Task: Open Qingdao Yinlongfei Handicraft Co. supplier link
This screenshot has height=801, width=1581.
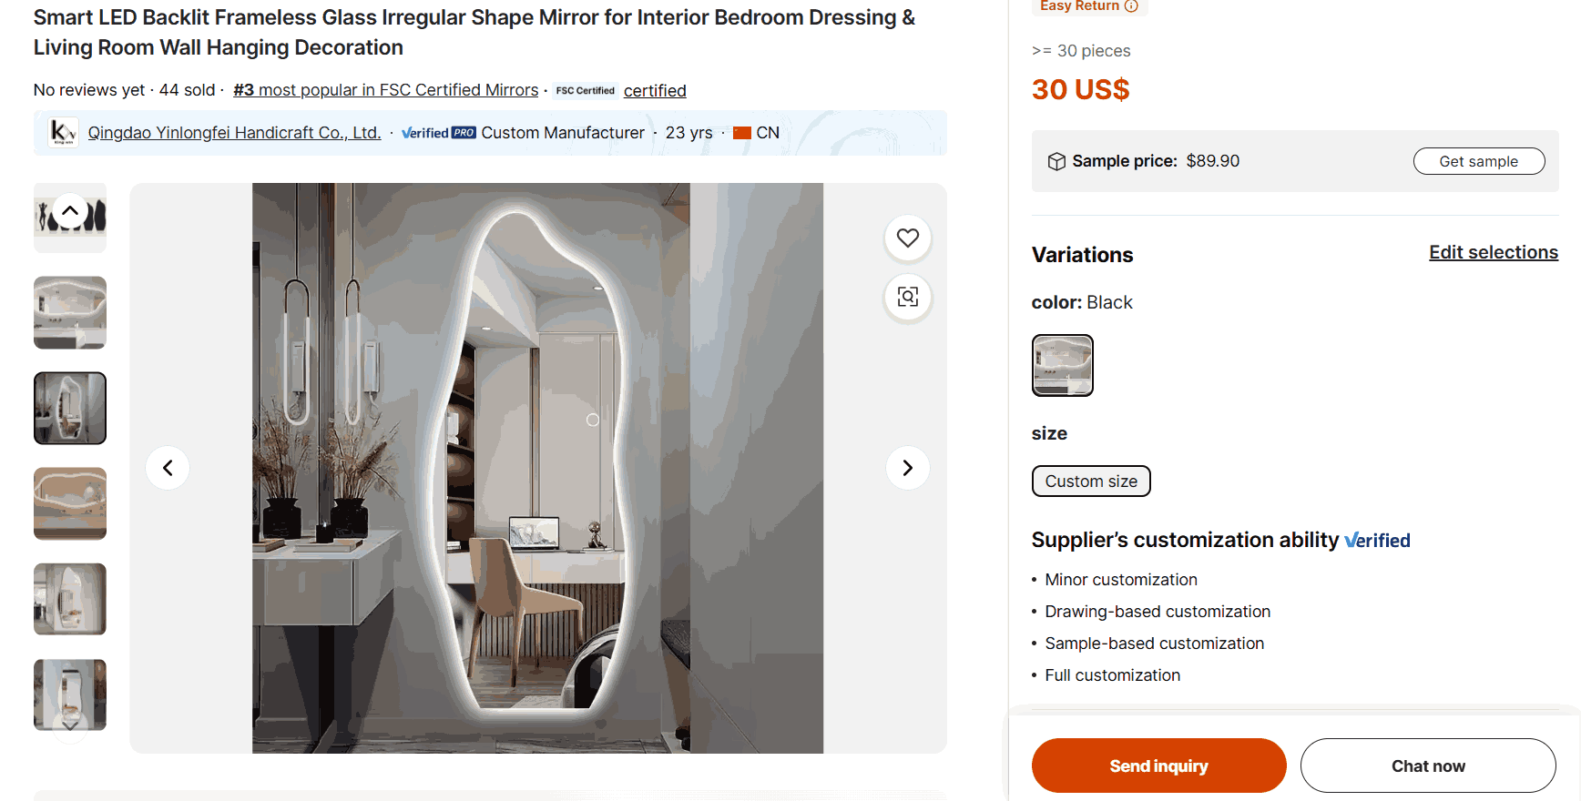Action: point(234,133)
